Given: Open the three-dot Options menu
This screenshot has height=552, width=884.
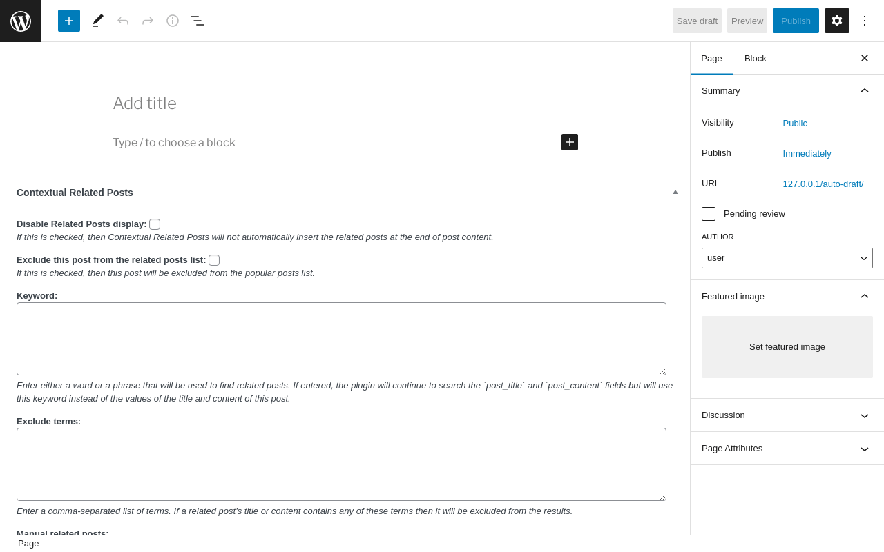Looking at the screenshot, I should 865,21.
